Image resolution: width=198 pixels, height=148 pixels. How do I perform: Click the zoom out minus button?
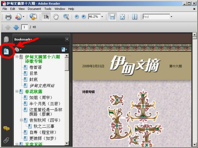tap(77, 16)
